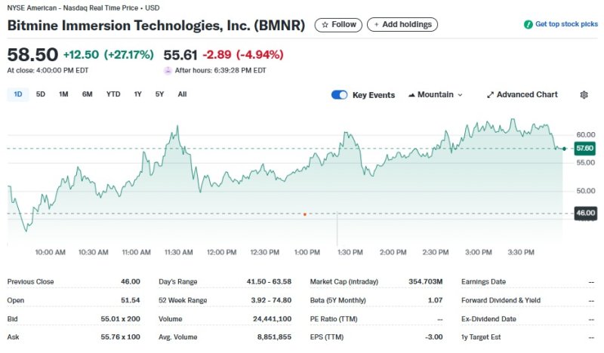Image resolution: width=604 pixels, height=353 pixels.
Task: Click the 46.00 previous close marker on chart
Action: 584,214
